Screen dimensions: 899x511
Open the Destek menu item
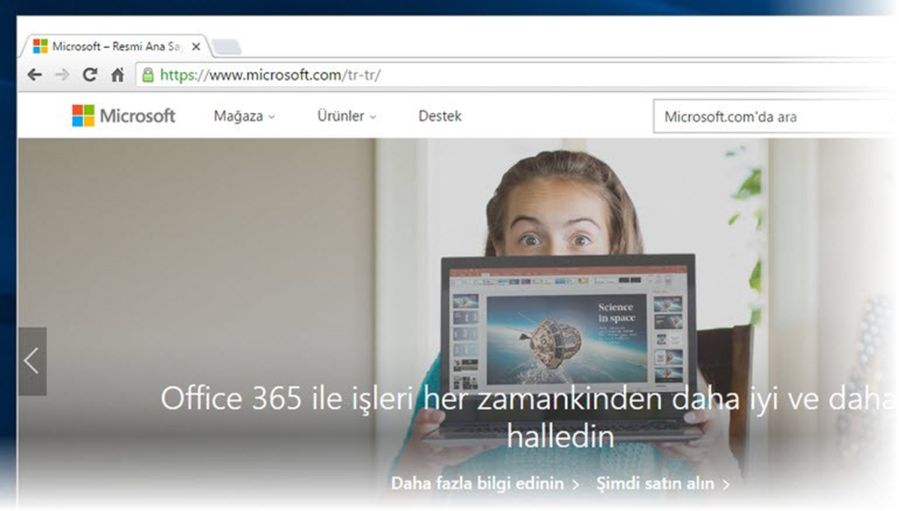(440, 116)
